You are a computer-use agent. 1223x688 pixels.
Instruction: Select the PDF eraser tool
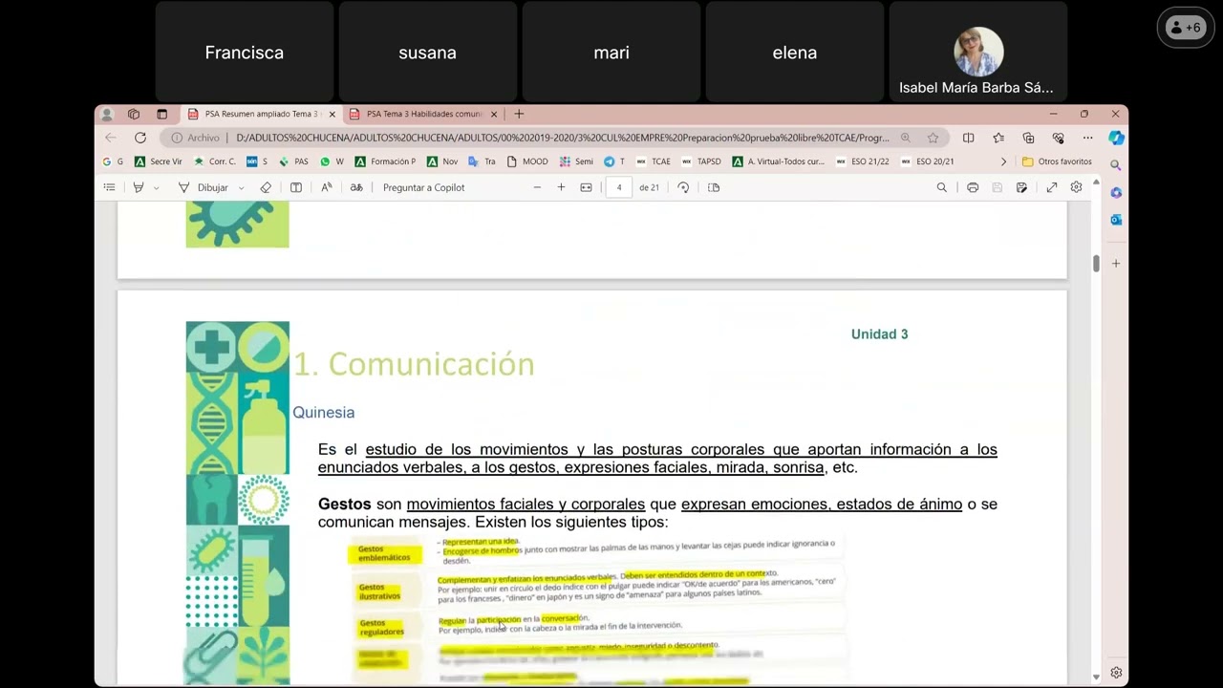click(266, 187)
